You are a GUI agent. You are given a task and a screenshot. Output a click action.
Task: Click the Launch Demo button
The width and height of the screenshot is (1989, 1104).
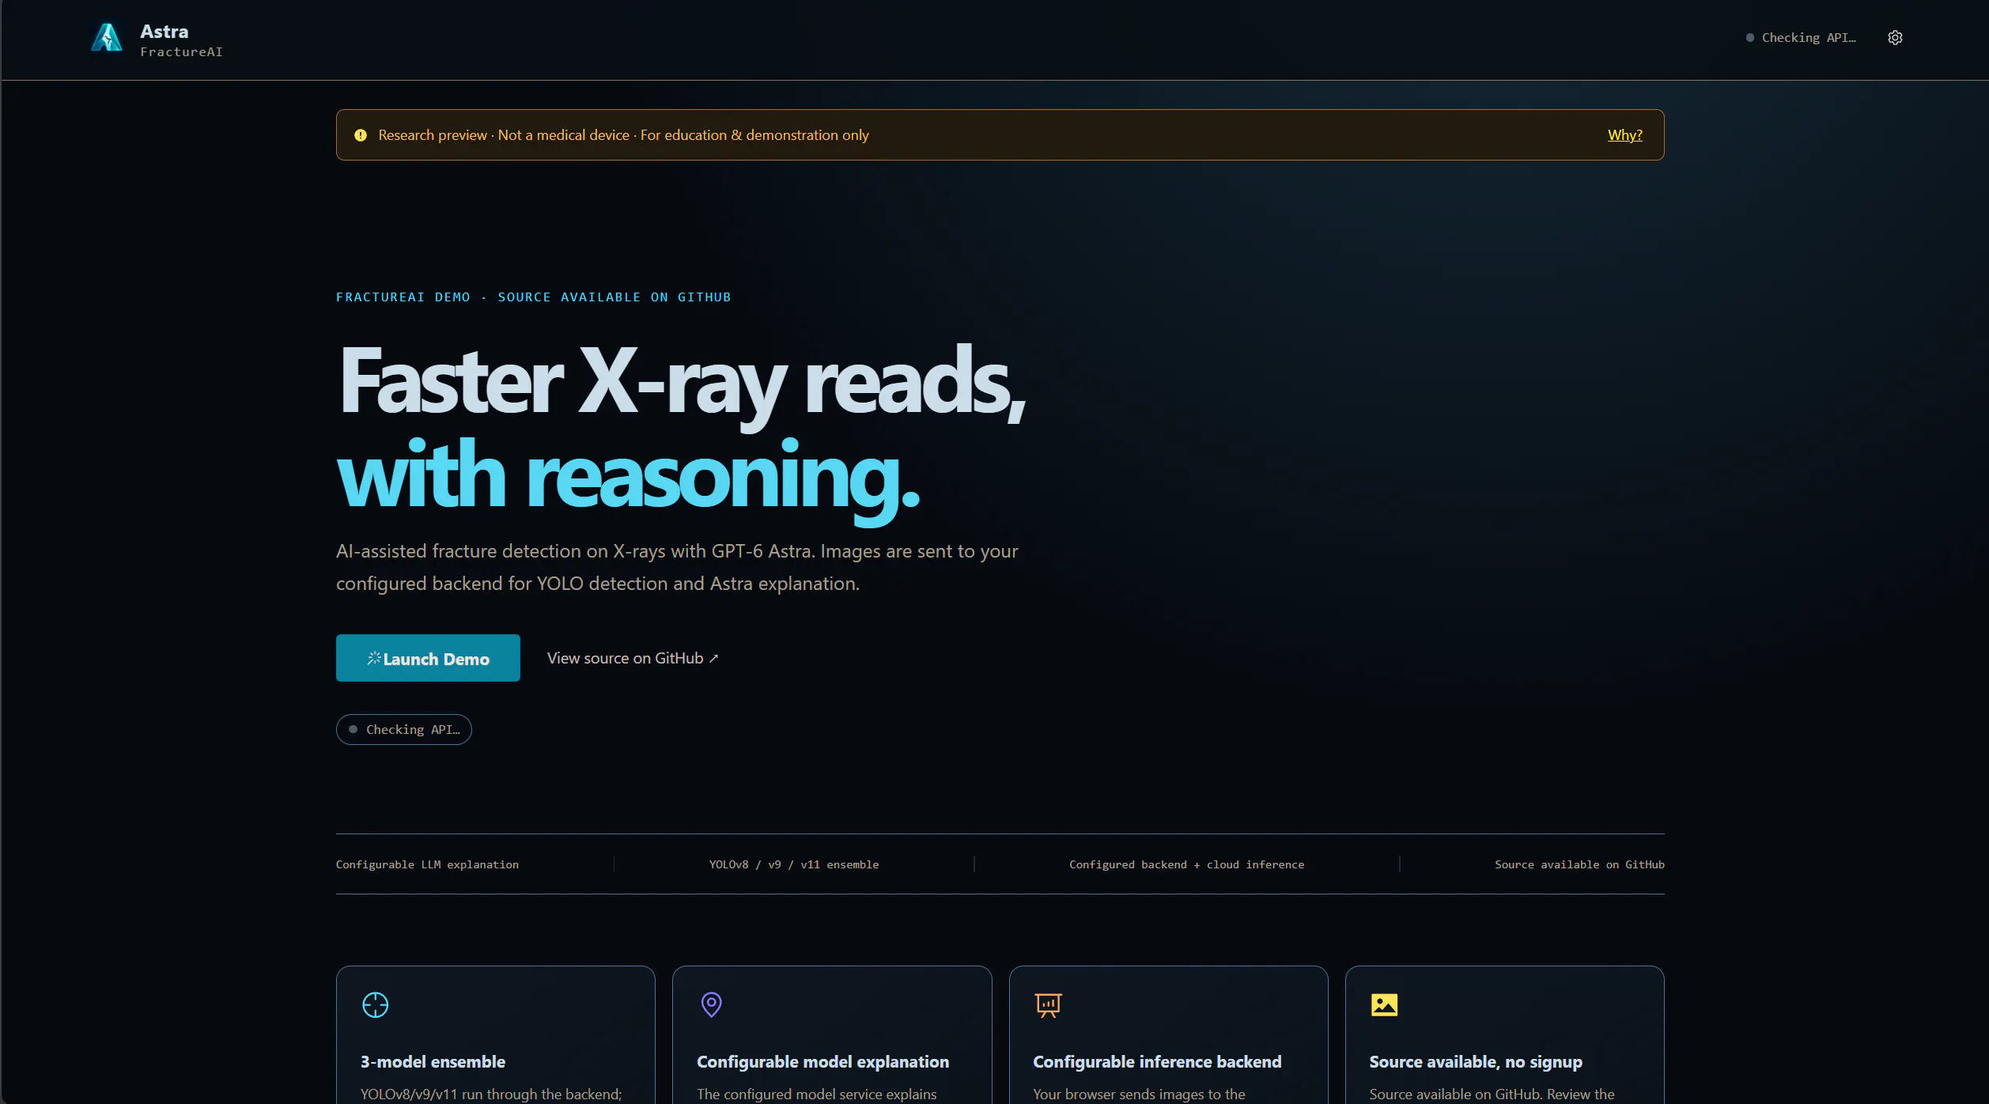428,658
